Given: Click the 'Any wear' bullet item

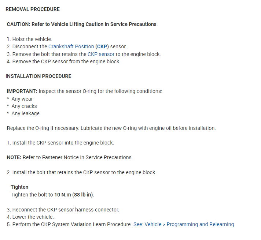Looking at the screenshot, I should point(22,99).
